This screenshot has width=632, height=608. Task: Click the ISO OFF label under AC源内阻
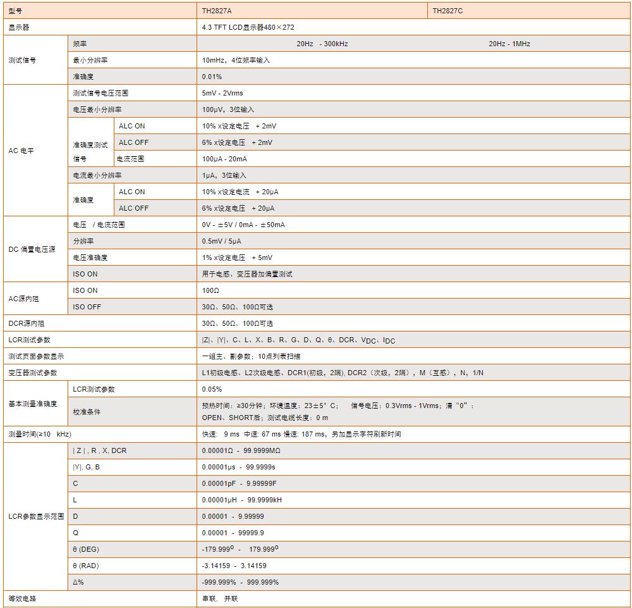tap(87, 307)
